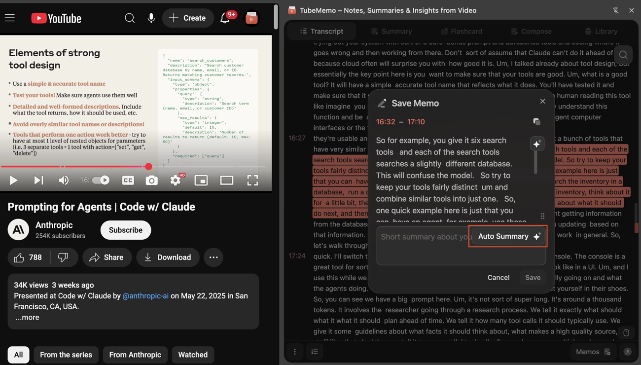Toggle closed captions CC
Screen dimensions: 641x365
click(128, 181)
